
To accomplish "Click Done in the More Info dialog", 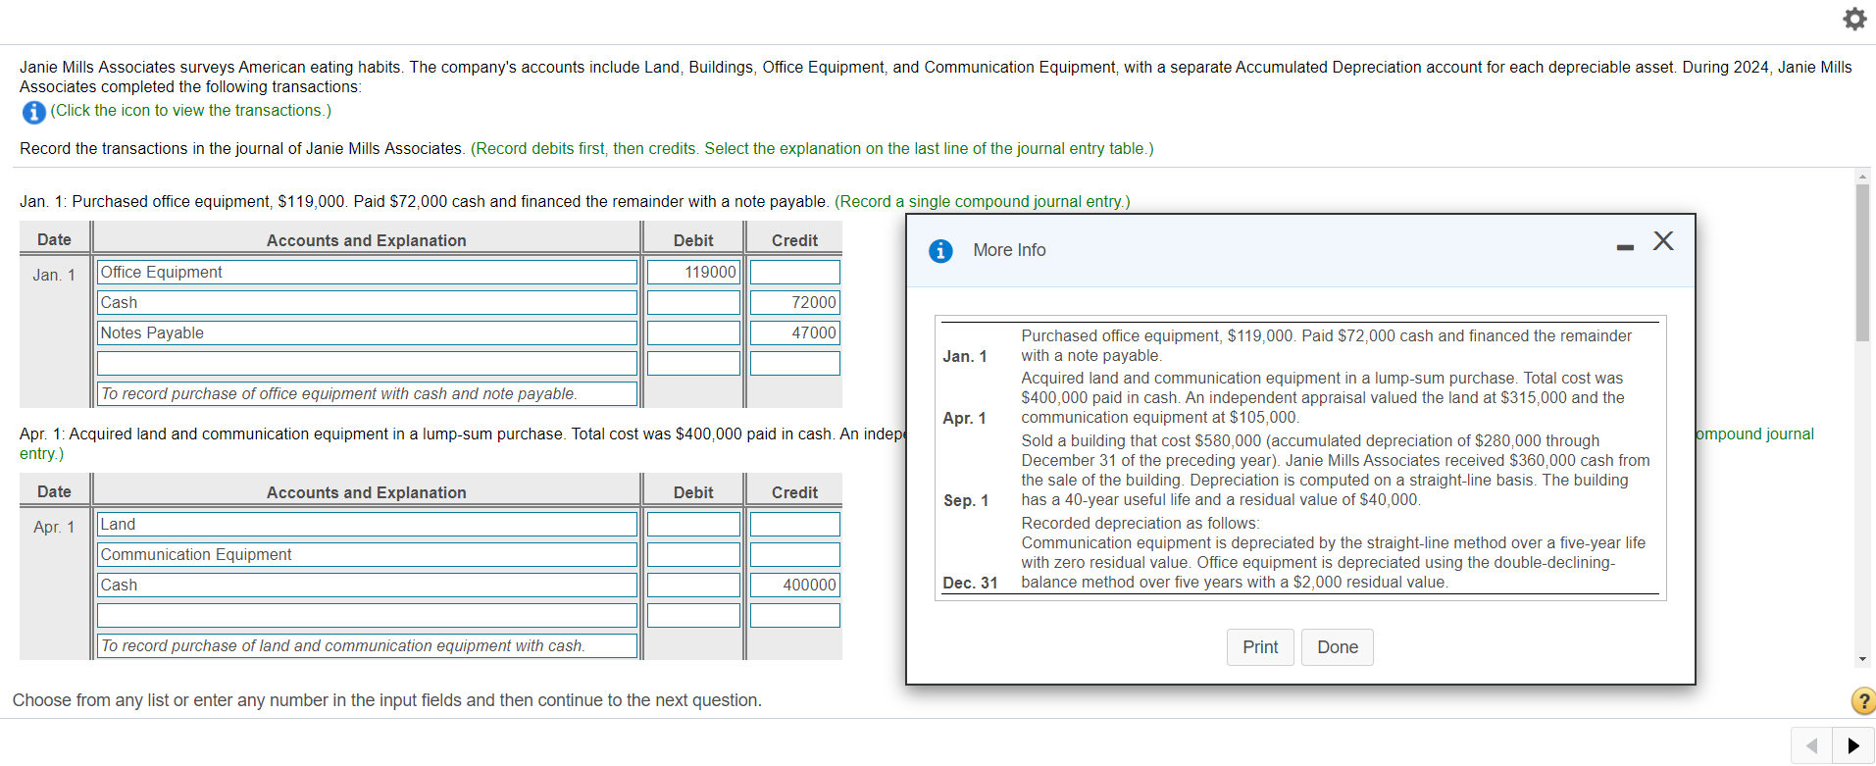I will [x=1338, y=647].
